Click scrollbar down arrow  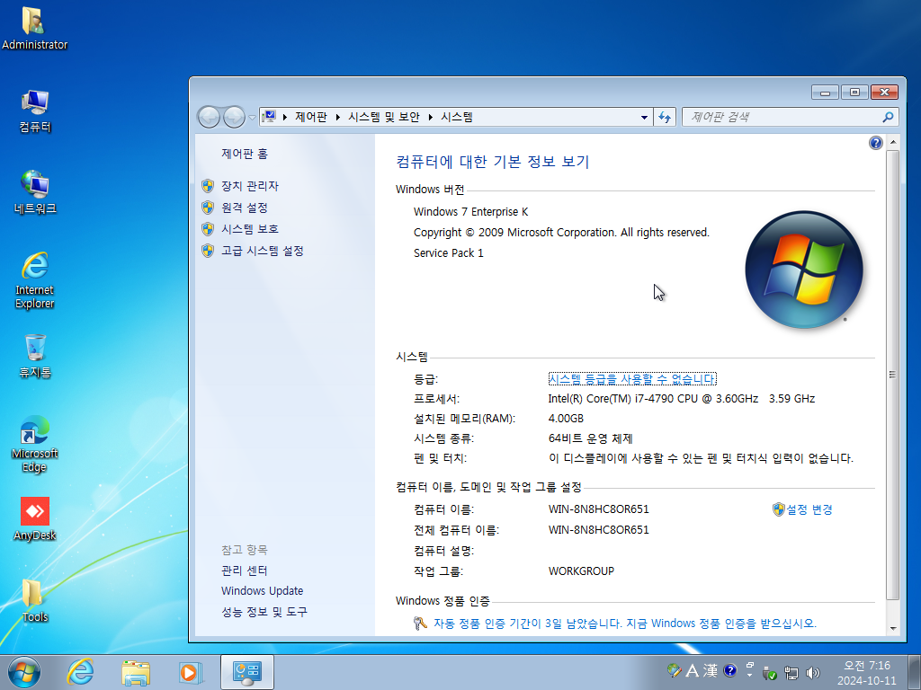pos(893,628)
